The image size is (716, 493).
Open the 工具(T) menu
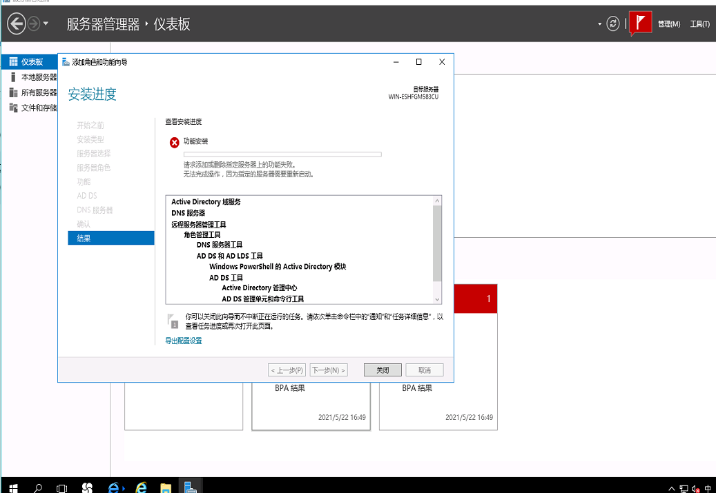coord(699,24)
